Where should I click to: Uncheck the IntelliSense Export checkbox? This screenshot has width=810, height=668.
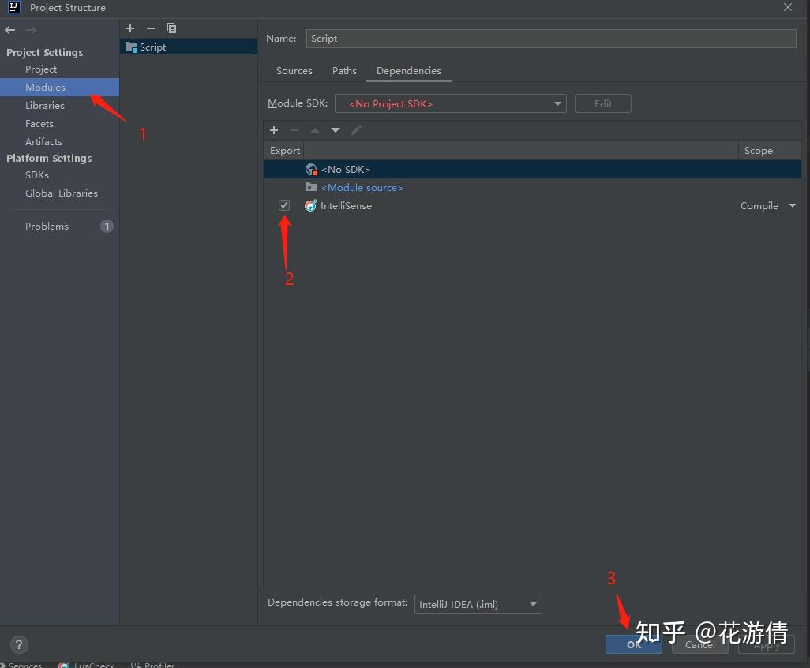click(283, 205)
